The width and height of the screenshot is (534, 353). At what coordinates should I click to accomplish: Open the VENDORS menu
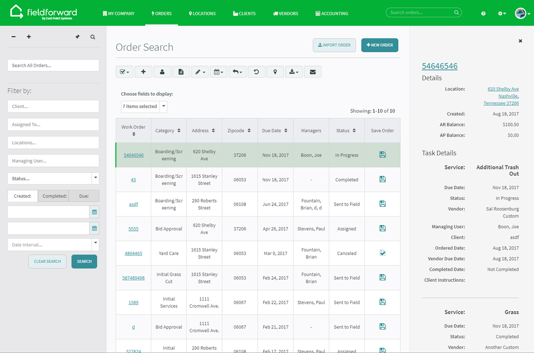click(x=285, y=13)
